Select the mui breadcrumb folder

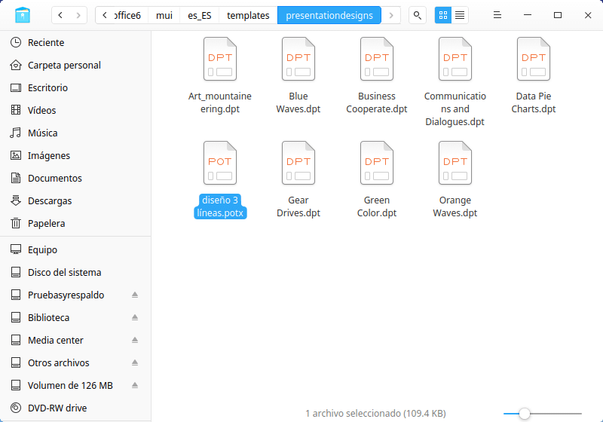[164, 15]
